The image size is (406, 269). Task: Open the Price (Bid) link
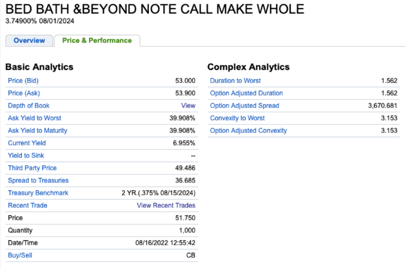coord(23,81)
